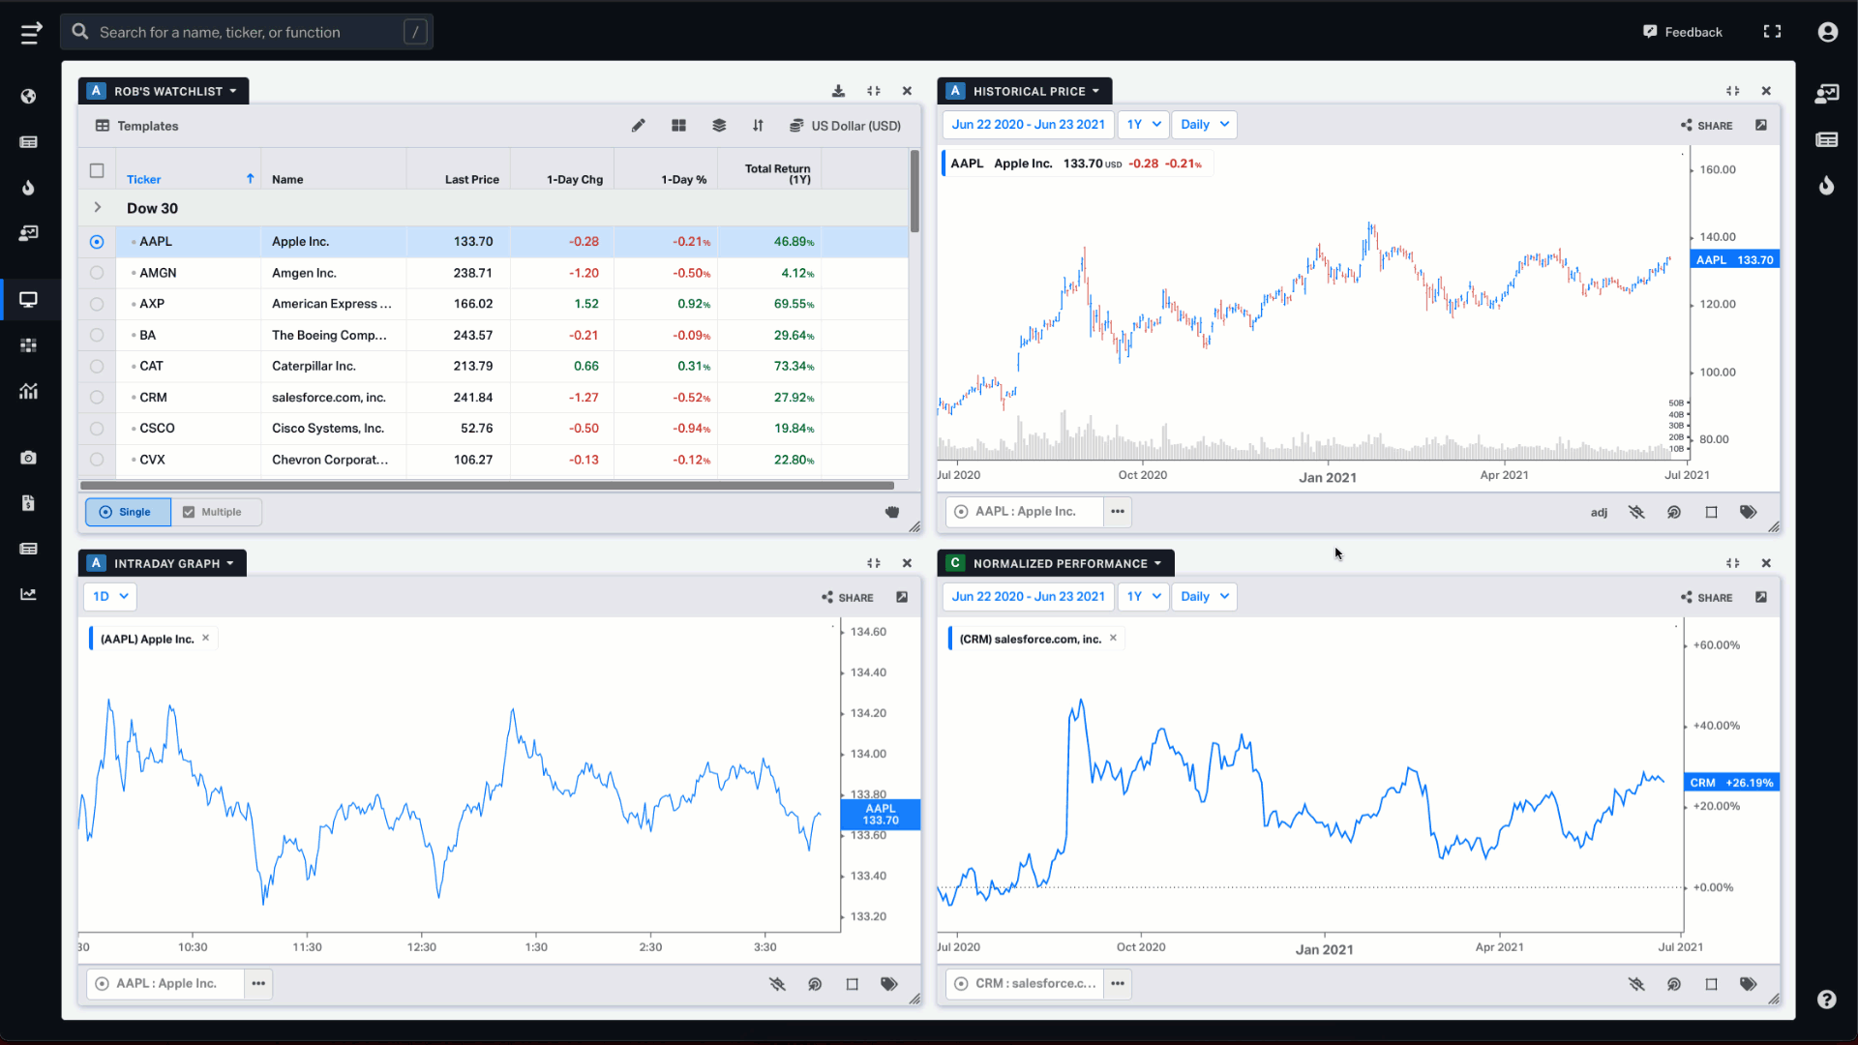Click square icon in Intraday Graph footer
The height and width of the screenshot is (1045, 1858).
852,984
